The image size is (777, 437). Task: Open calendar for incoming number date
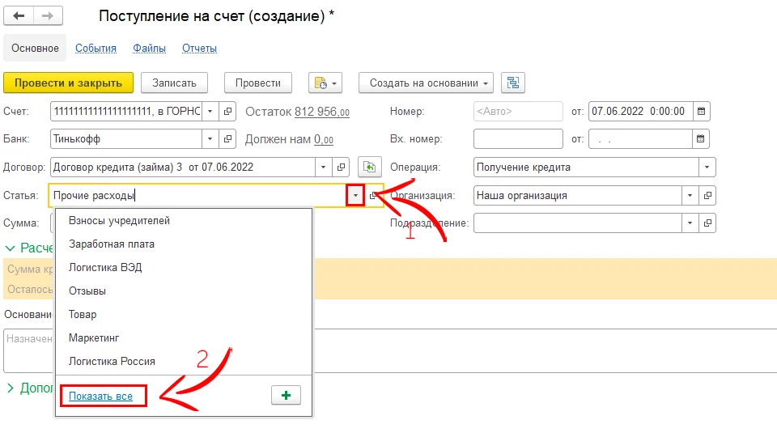click(x=701, y=139)
